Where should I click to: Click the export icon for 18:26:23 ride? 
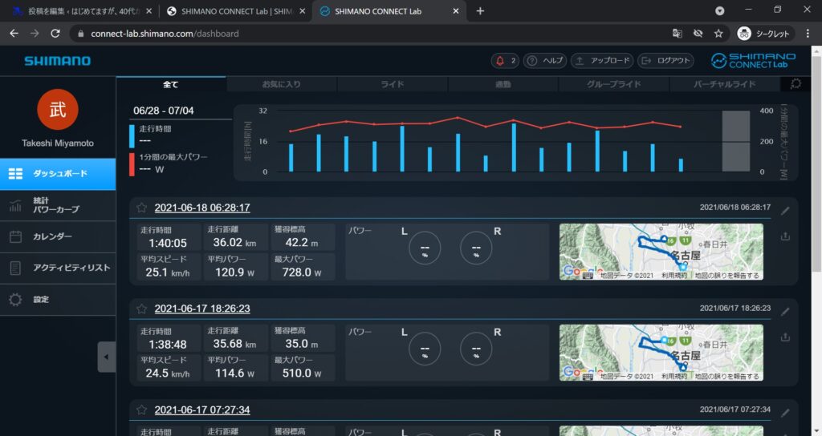pyautogui.click(x=785, y=337)
